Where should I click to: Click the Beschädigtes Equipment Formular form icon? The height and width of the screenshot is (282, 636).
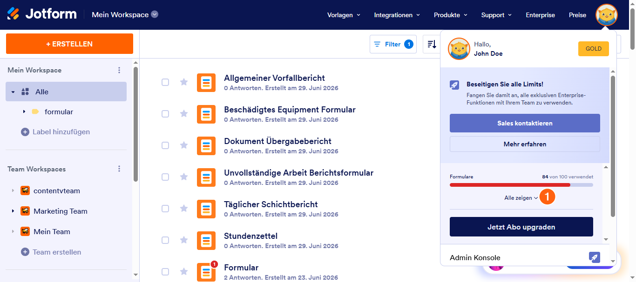(x=206, y=114)
